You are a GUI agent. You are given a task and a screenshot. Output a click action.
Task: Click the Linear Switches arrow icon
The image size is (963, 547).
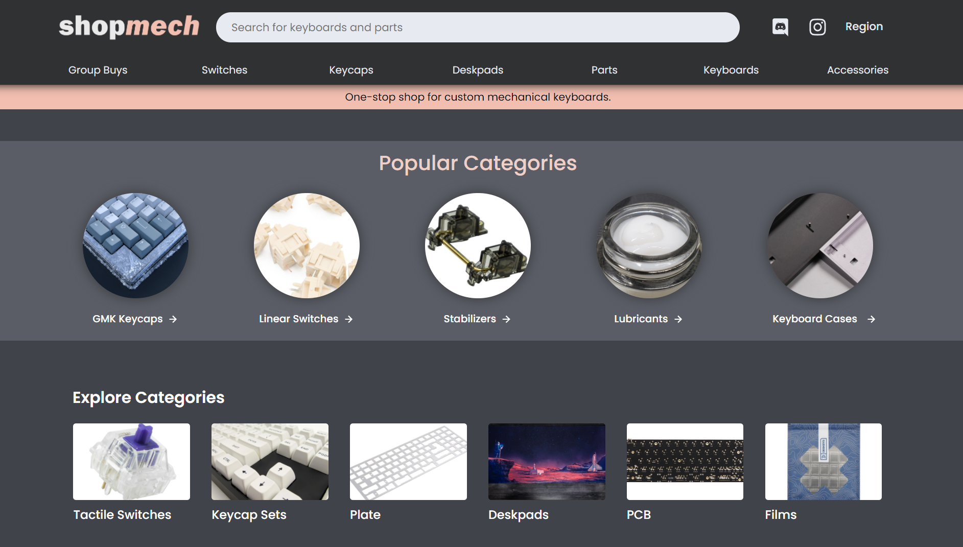(349, 319)
